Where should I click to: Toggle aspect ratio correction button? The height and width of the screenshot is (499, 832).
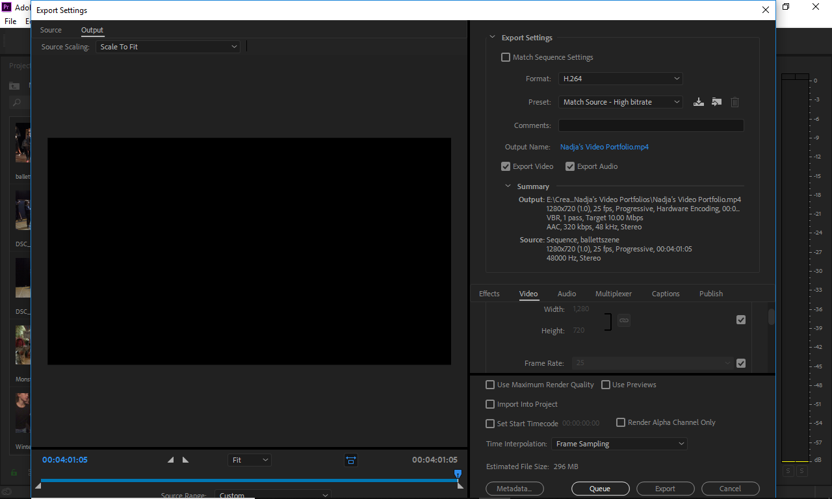point(351,460)
